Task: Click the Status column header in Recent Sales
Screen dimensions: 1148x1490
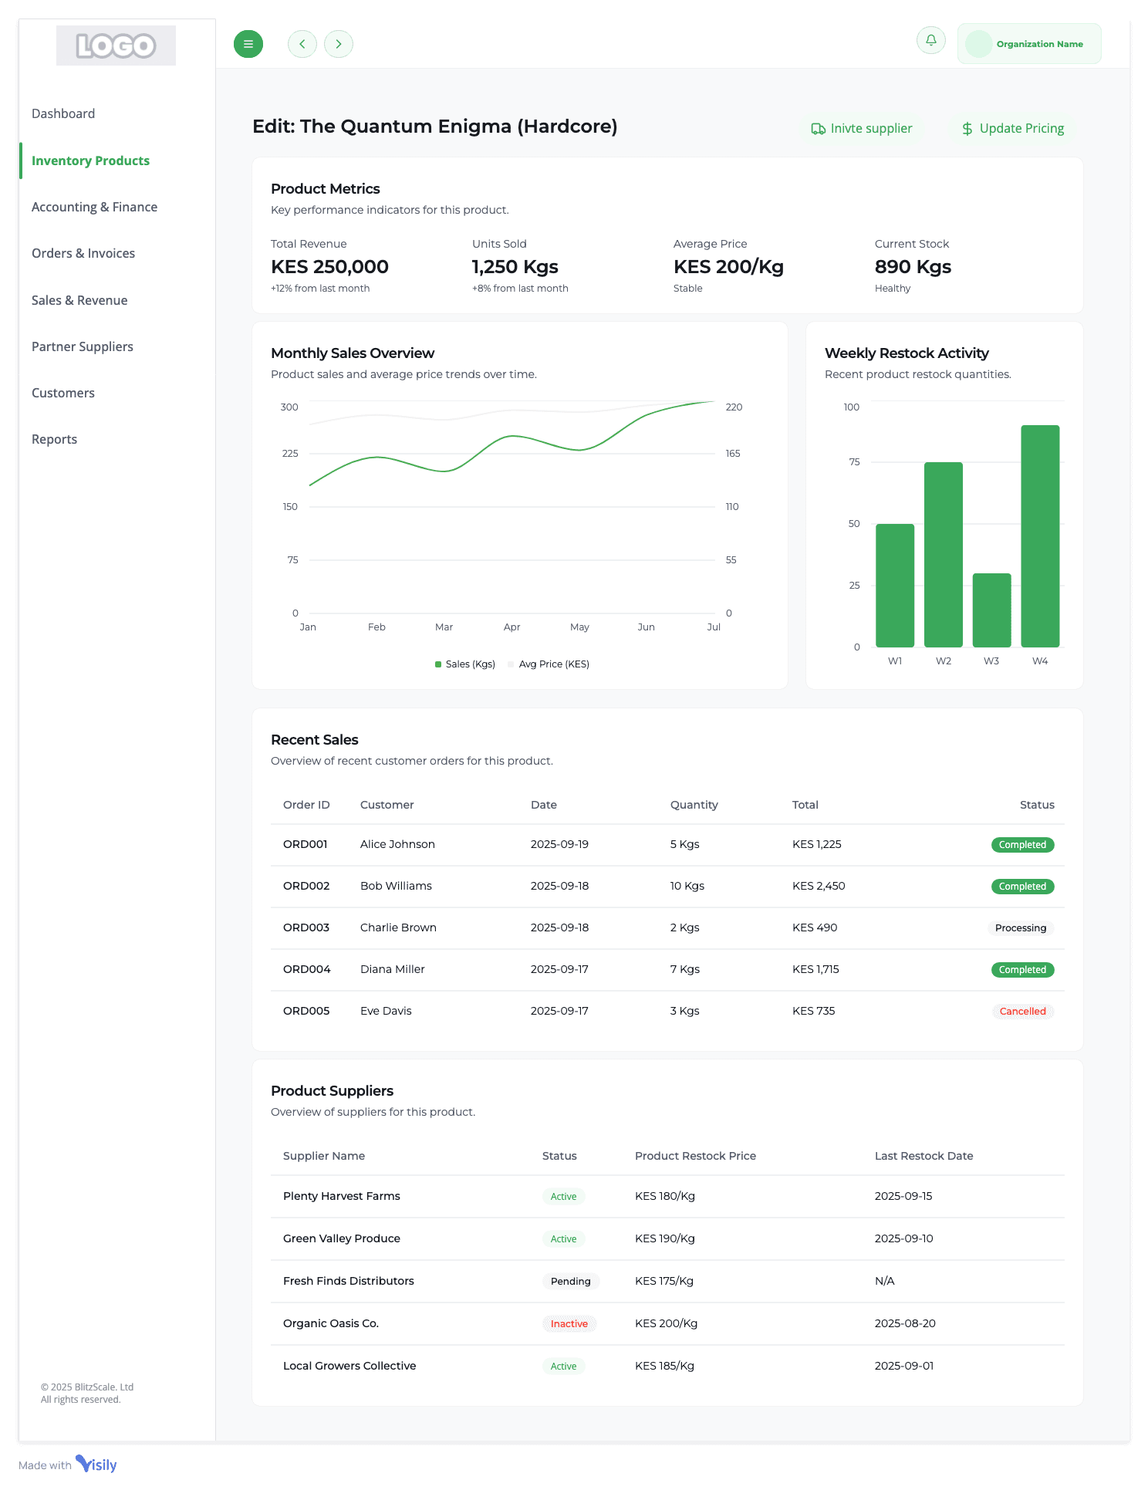Action: (x=1037, y=805)
